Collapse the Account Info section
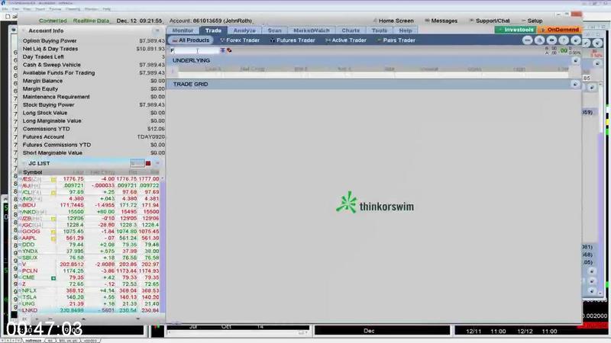Viewport: 611px width, 343px height. coord(24,30)
